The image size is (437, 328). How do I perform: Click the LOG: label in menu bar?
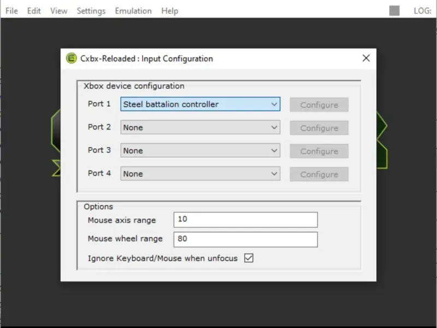(x=422, y=11)
